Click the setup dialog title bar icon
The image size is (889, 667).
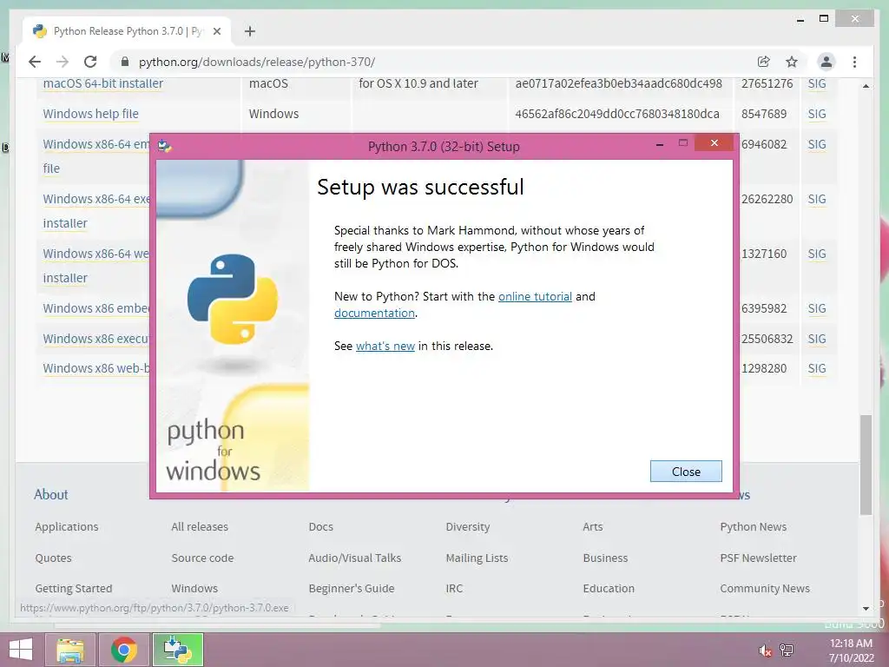164,146
